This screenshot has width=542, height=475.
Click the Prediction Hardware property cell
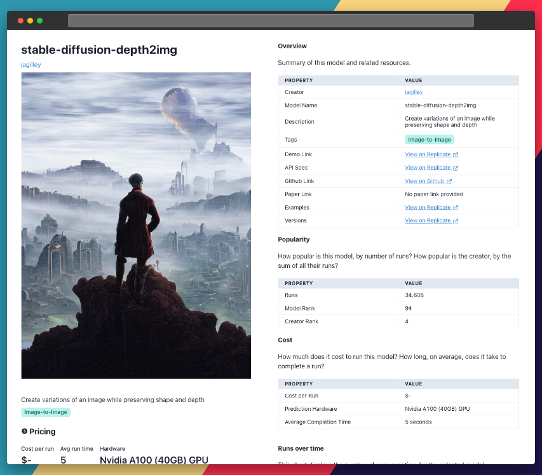339,409
